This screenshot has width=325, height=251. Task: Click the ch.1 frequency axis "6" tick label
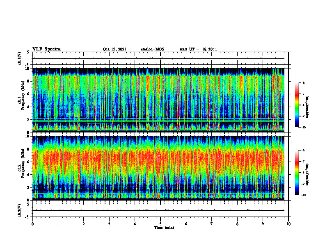tap(29, 94)
